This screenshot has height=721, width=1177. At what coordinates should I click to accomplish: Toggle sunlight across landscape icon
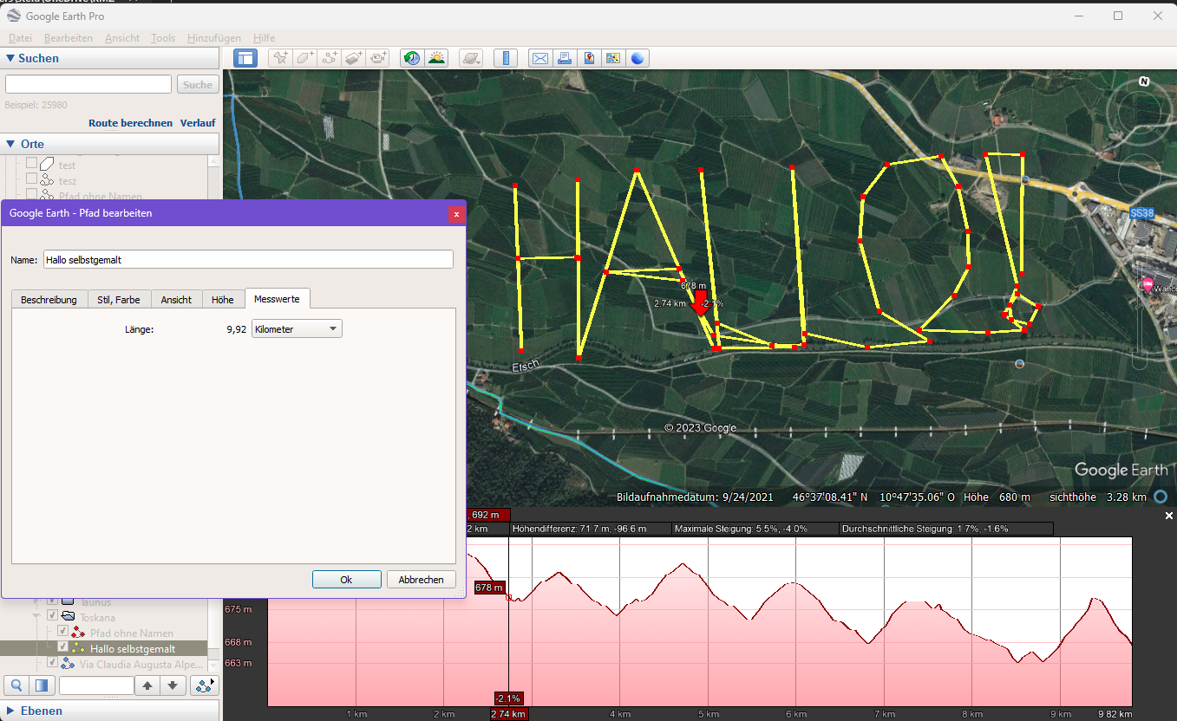[x=436, y=58]
